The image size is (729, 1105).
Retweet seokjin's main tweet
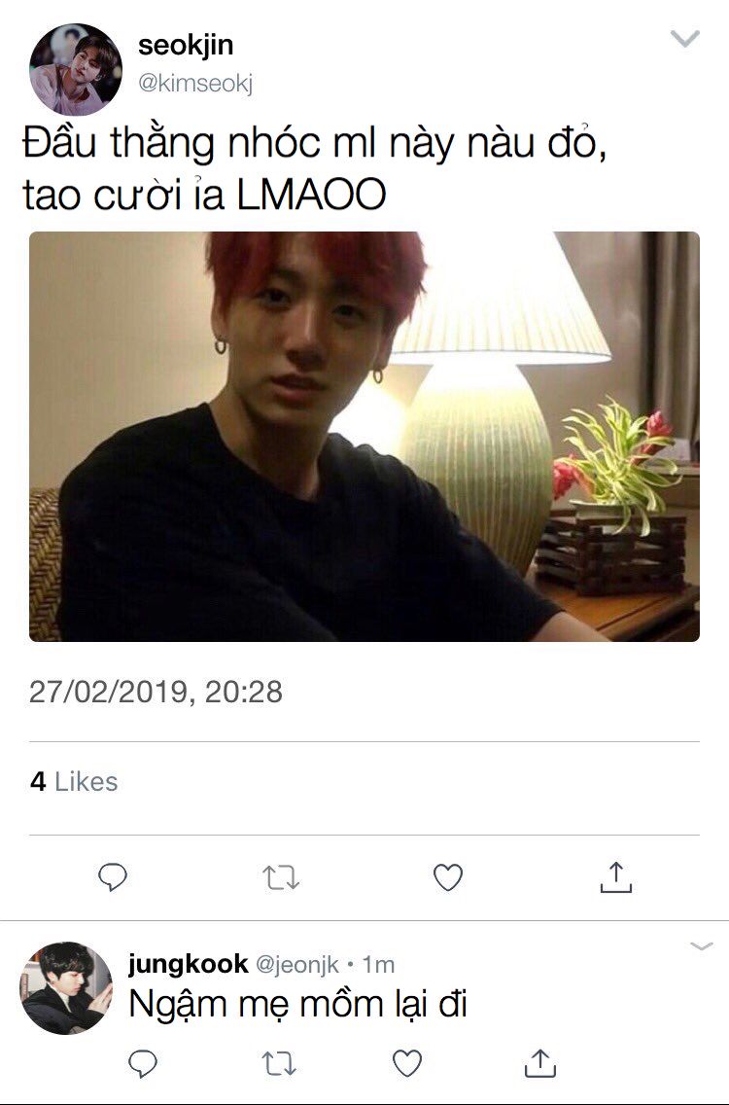[281, 878]
